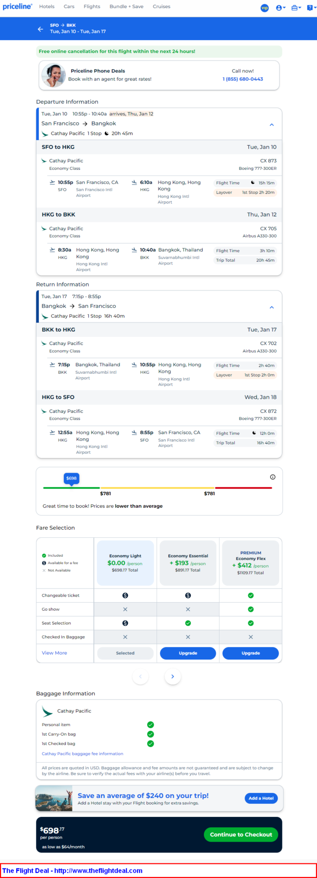Click the Selected button for Economy Light

[x=125, y=653]
